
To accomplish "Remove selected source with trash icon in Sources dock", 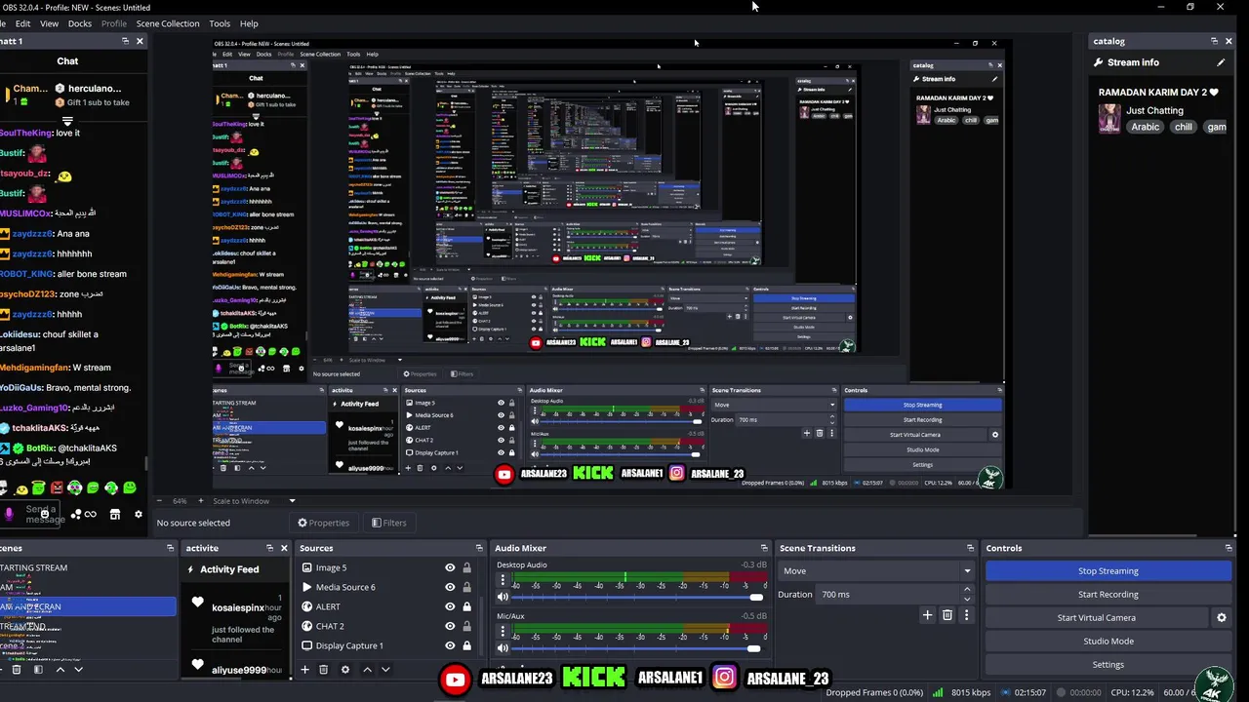I will click(x=324, y=670).
